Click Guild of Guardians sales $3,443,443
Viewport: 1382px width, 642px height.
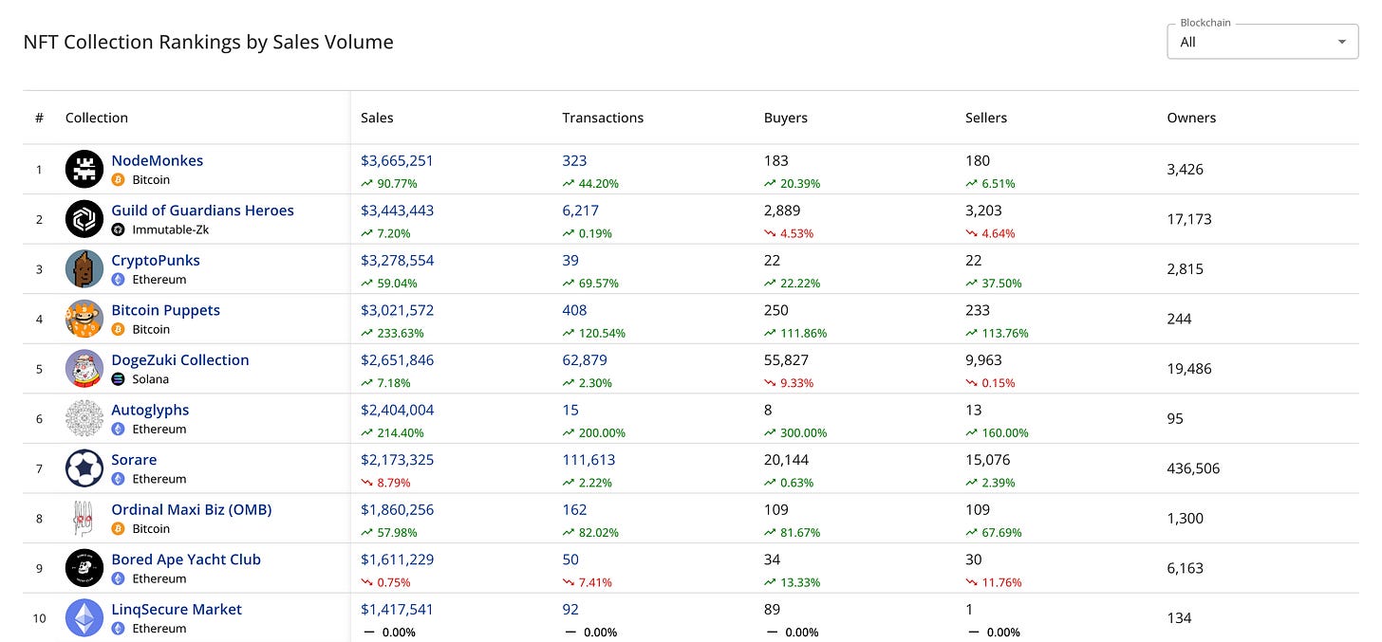[x=397, y=211]
